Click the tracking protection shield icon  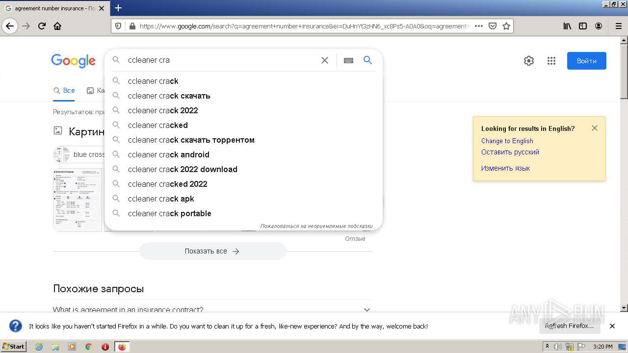click(118, 26)
